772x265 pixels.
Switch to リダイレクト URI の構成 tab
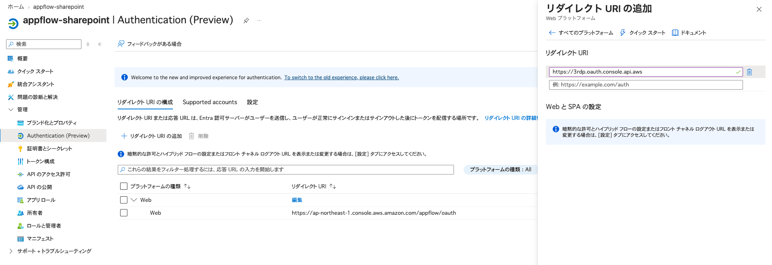pyautogui.click(x=145, y=102)
